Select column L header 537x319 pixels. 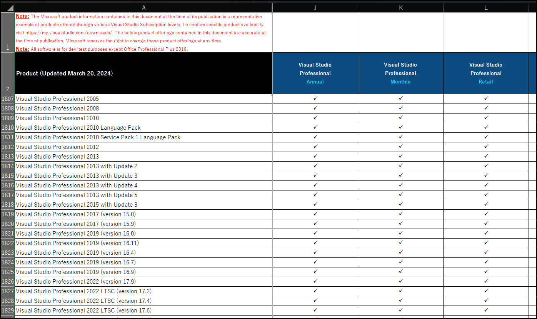coord(486,8)
